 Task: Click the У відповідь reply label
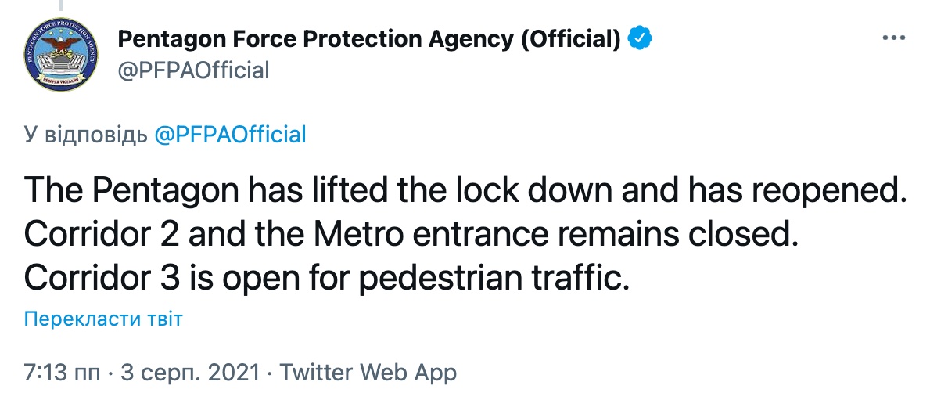pyautogui.click(x=86, y=135)
